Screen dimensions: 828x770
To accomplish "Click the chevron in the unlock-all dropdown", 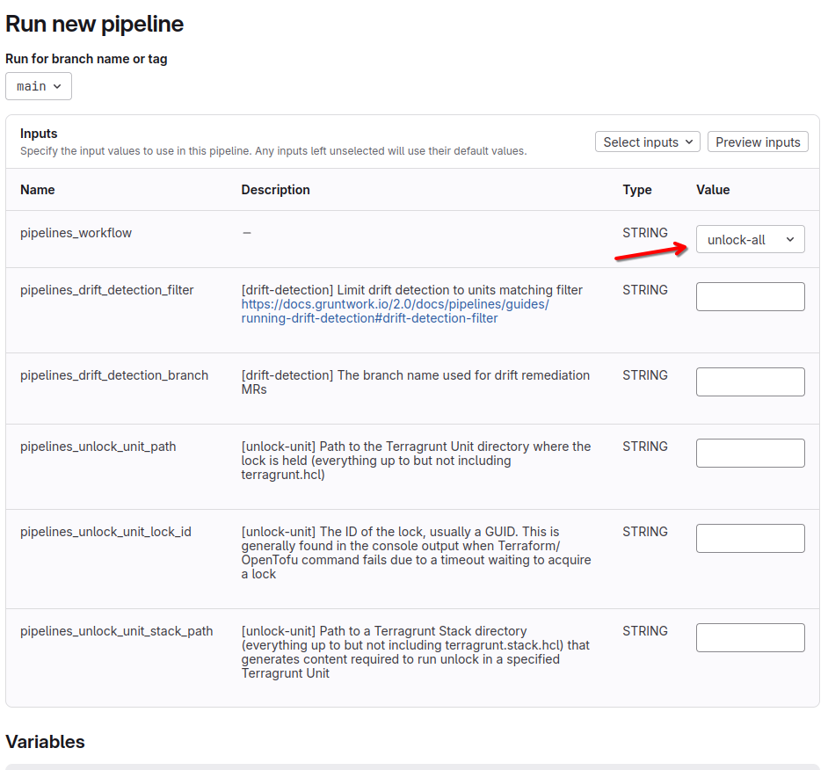I will click(x=789, y=240).
